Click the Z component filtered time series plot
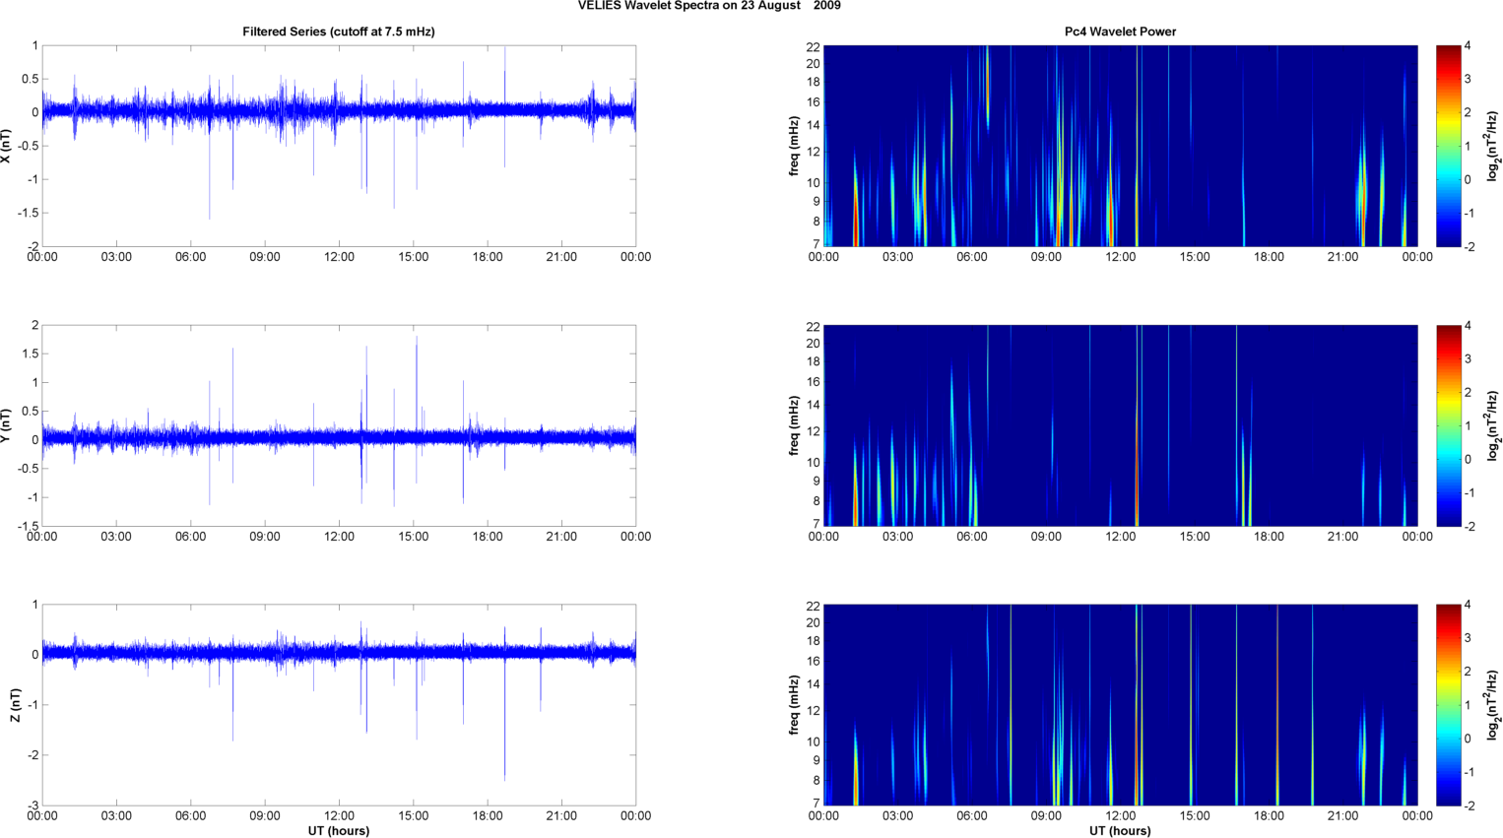Image resolution: width=1503 pixels, height=838 pixels. click(339, 705)
